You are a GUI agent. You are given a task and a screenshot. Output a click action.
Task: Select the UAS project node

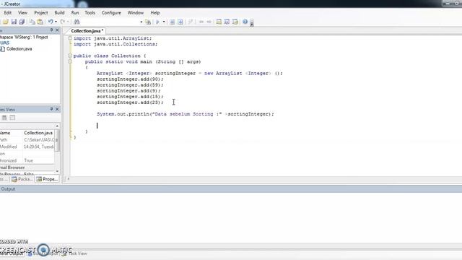coord(5,43)
